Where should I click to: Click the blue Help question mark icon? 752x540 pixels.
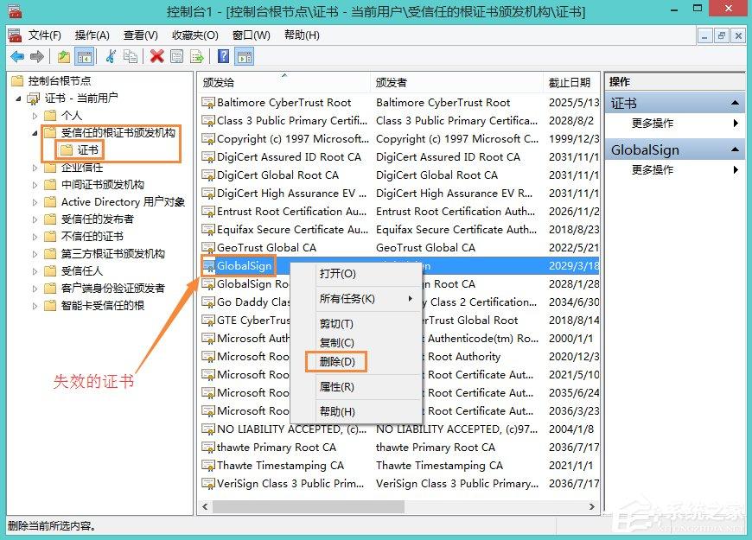point(223,57)
